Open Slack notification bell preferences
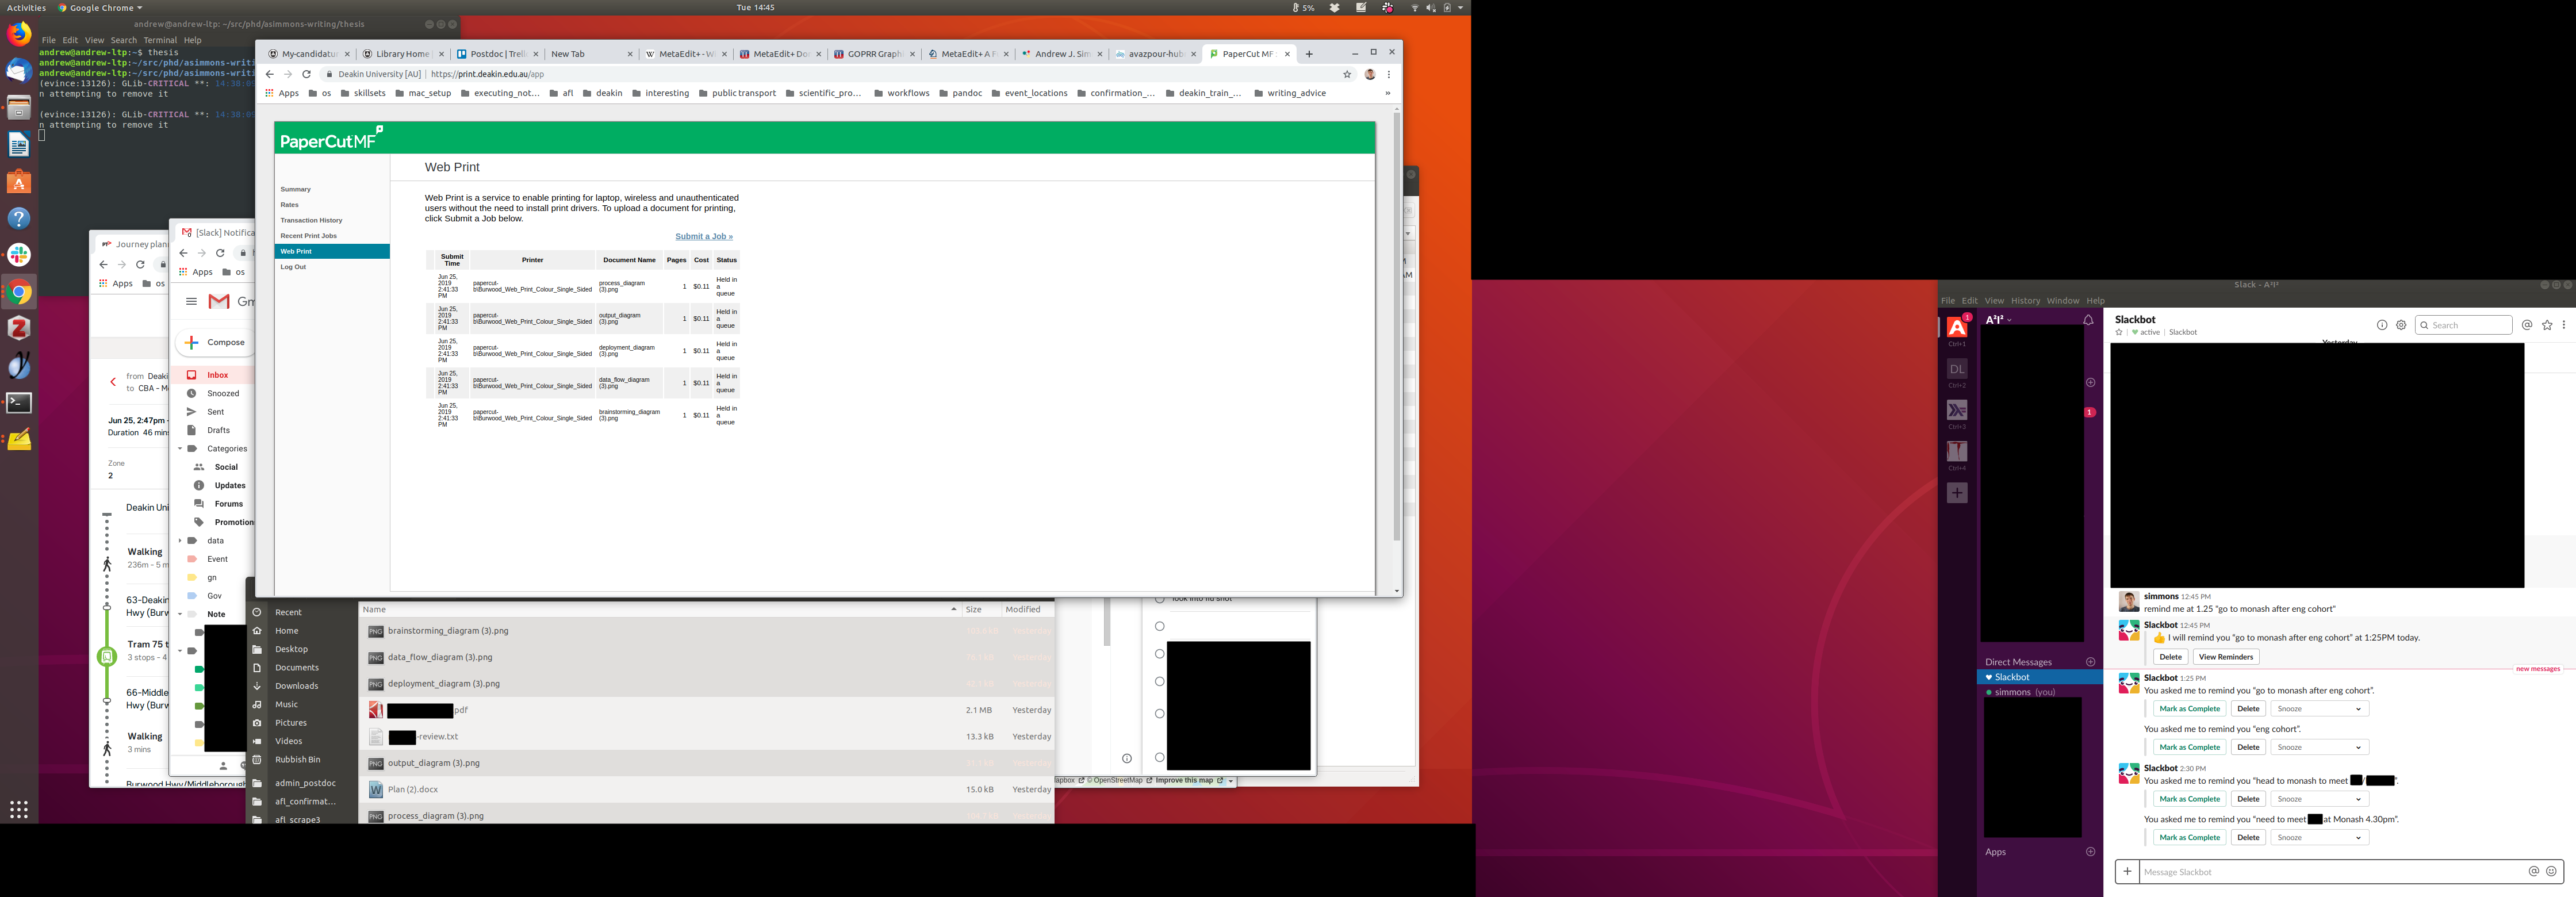This screenshot has width=2576, height=897. coord(2088,320)
